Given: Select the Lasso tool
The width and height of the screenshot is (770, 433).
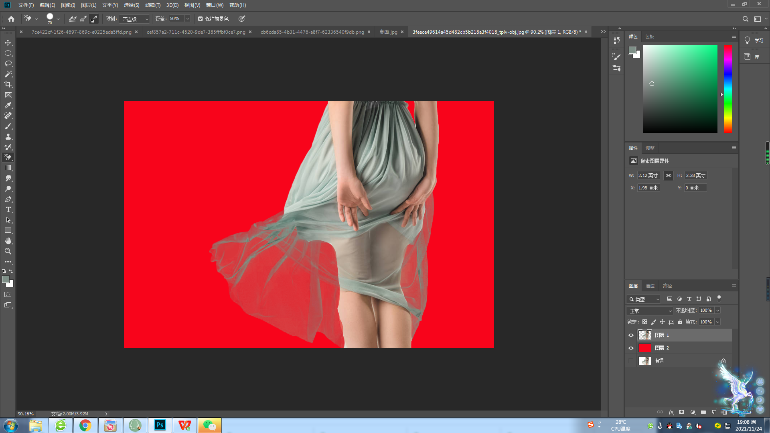Looking at the screenshot, I should click(8, 63).
